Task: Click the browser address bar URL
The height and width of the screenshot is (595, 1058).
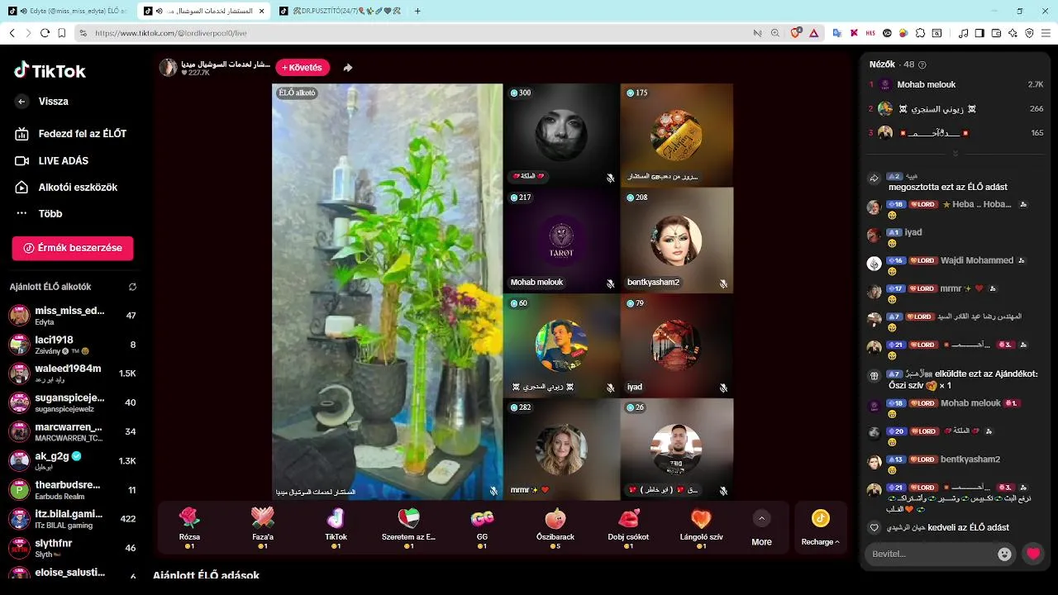Action: (171, 33)
